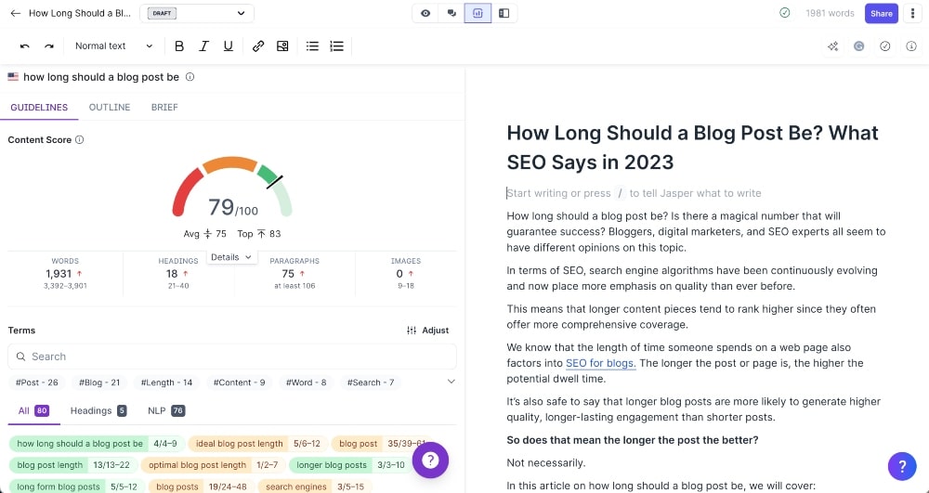This screenshot has width=929, height=493.
Task: Open chat mode with speech bubbles icon
Action: point(451,13)
